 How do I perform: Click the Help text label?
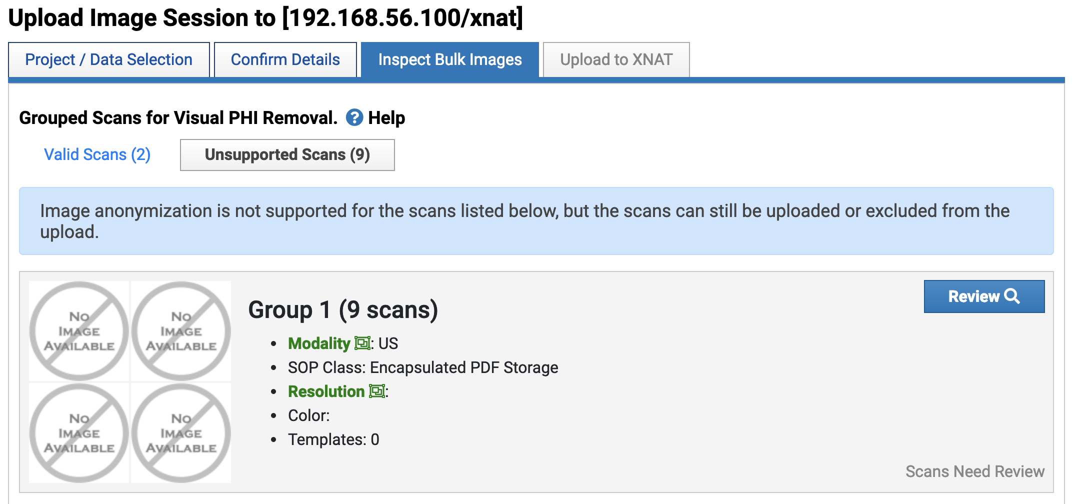tap(386, 118)
